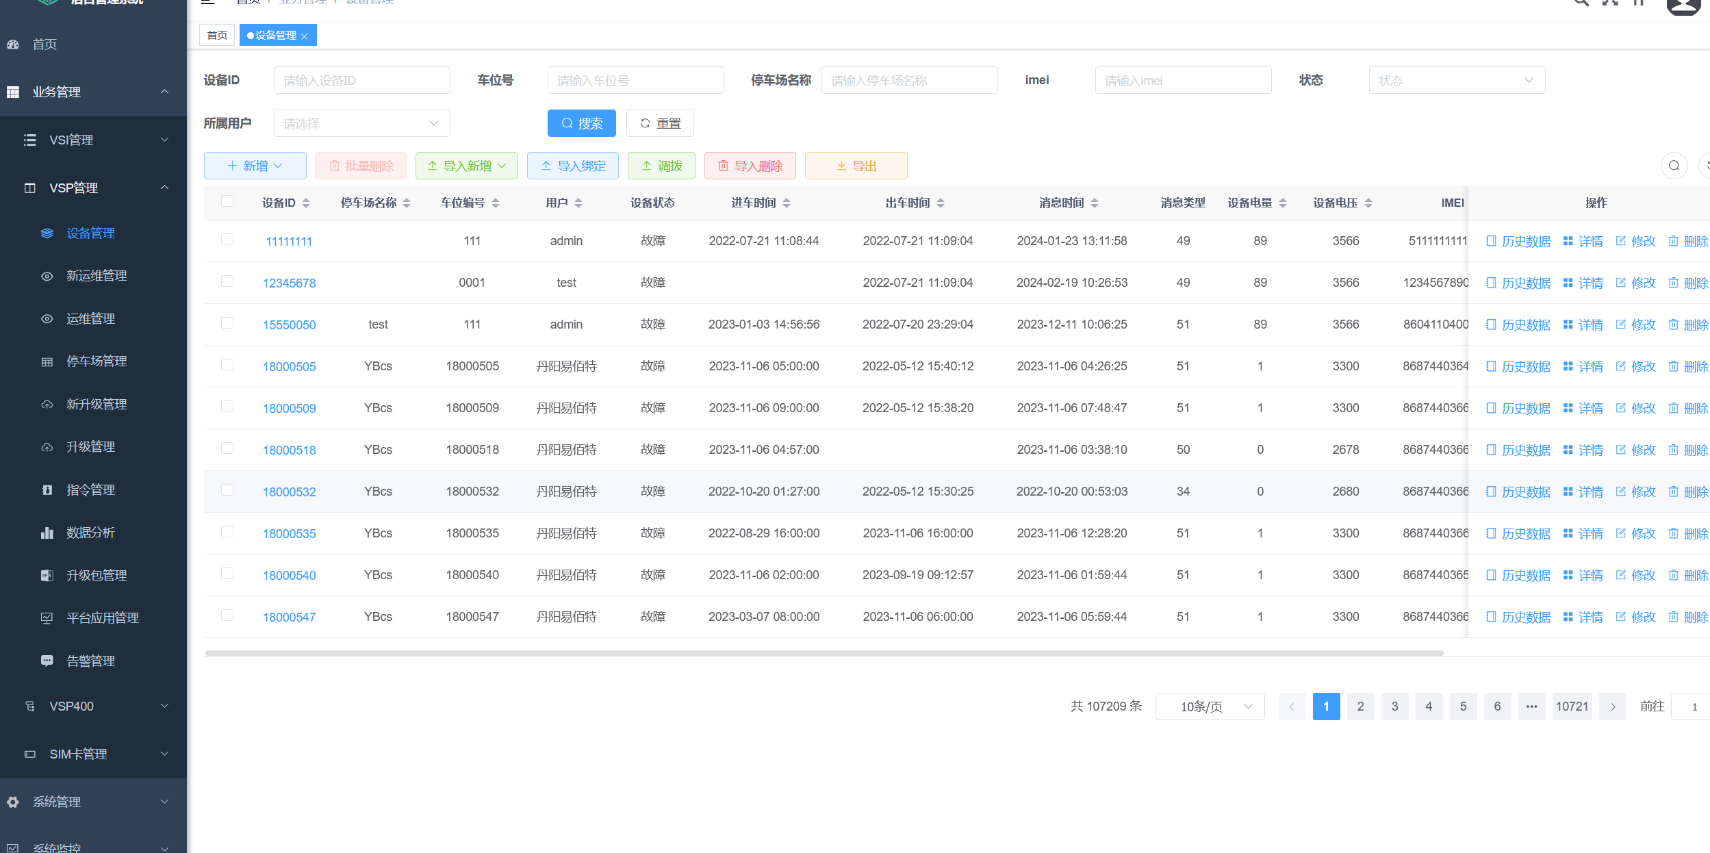Click the 新升级管理 cloud upload icon
The image size is (1710, 853).
coord(47,405)
